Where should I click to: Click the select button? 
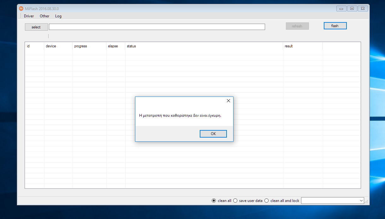(36, 27)
